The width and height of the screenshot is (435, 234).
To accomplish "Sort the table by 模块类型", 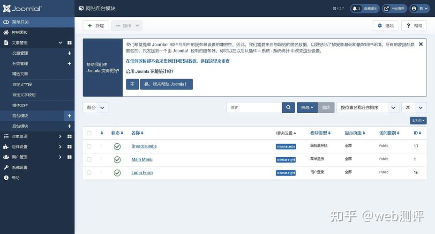I will pyautogui.click(x=321, y=133).
